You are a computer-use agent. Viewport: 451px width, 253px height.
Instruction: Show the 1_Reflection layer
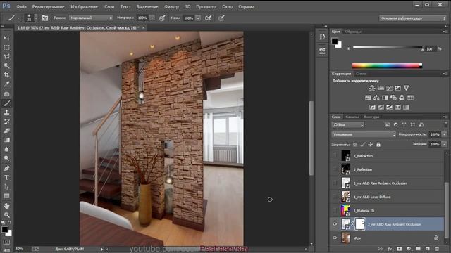(x=335, y=169)
